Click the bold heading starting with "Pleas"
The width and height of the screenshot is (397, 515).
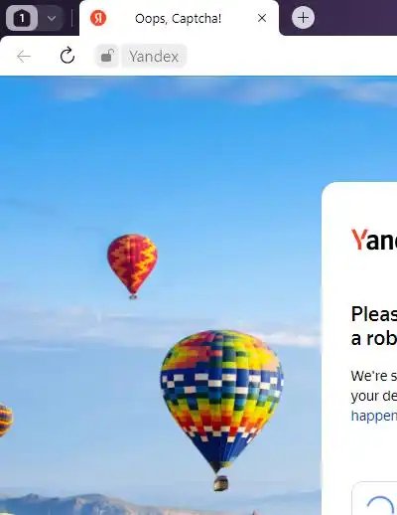[x=374, y=326]
